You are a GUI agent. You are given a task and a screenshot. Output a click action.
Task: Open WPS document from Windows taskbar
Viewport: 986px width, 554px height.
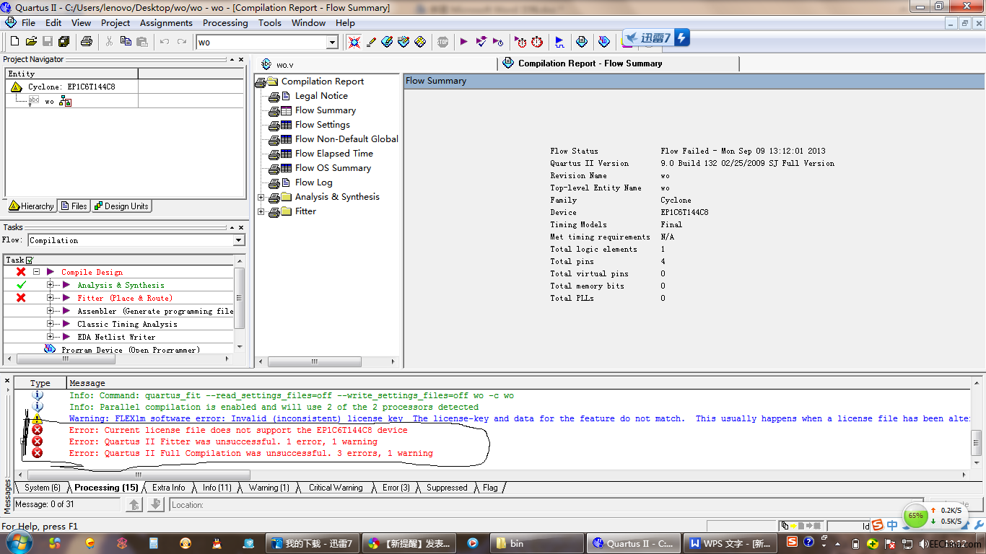(730, 543)
